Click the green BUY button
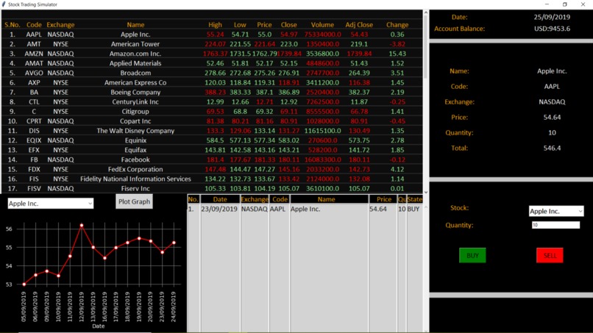This screenshot has height=333, width=593. pyautogui.click(x=472, y=256)
